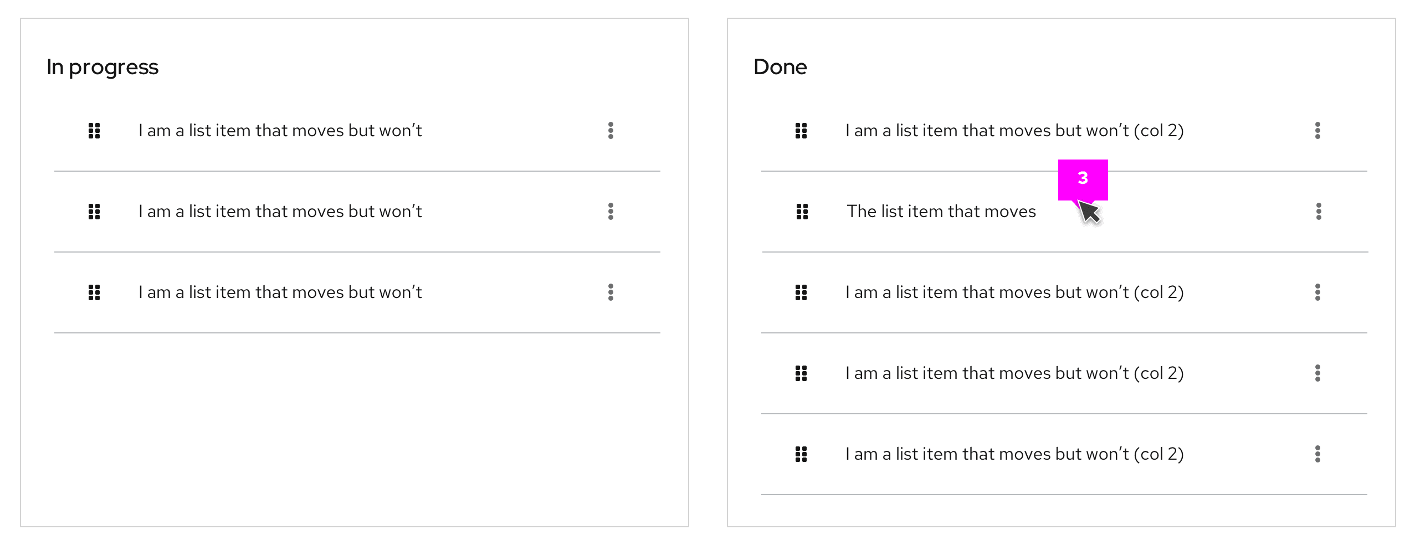Click drag handle of second In progress item
Image resolution: width=1415 pixels, height=545 pixels.
[94, 212]
